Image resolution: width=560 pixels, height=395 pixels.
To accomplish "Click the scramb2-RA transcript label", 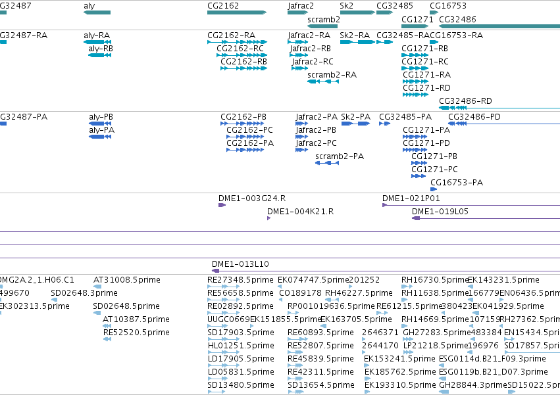I will (x=332, y=75).
